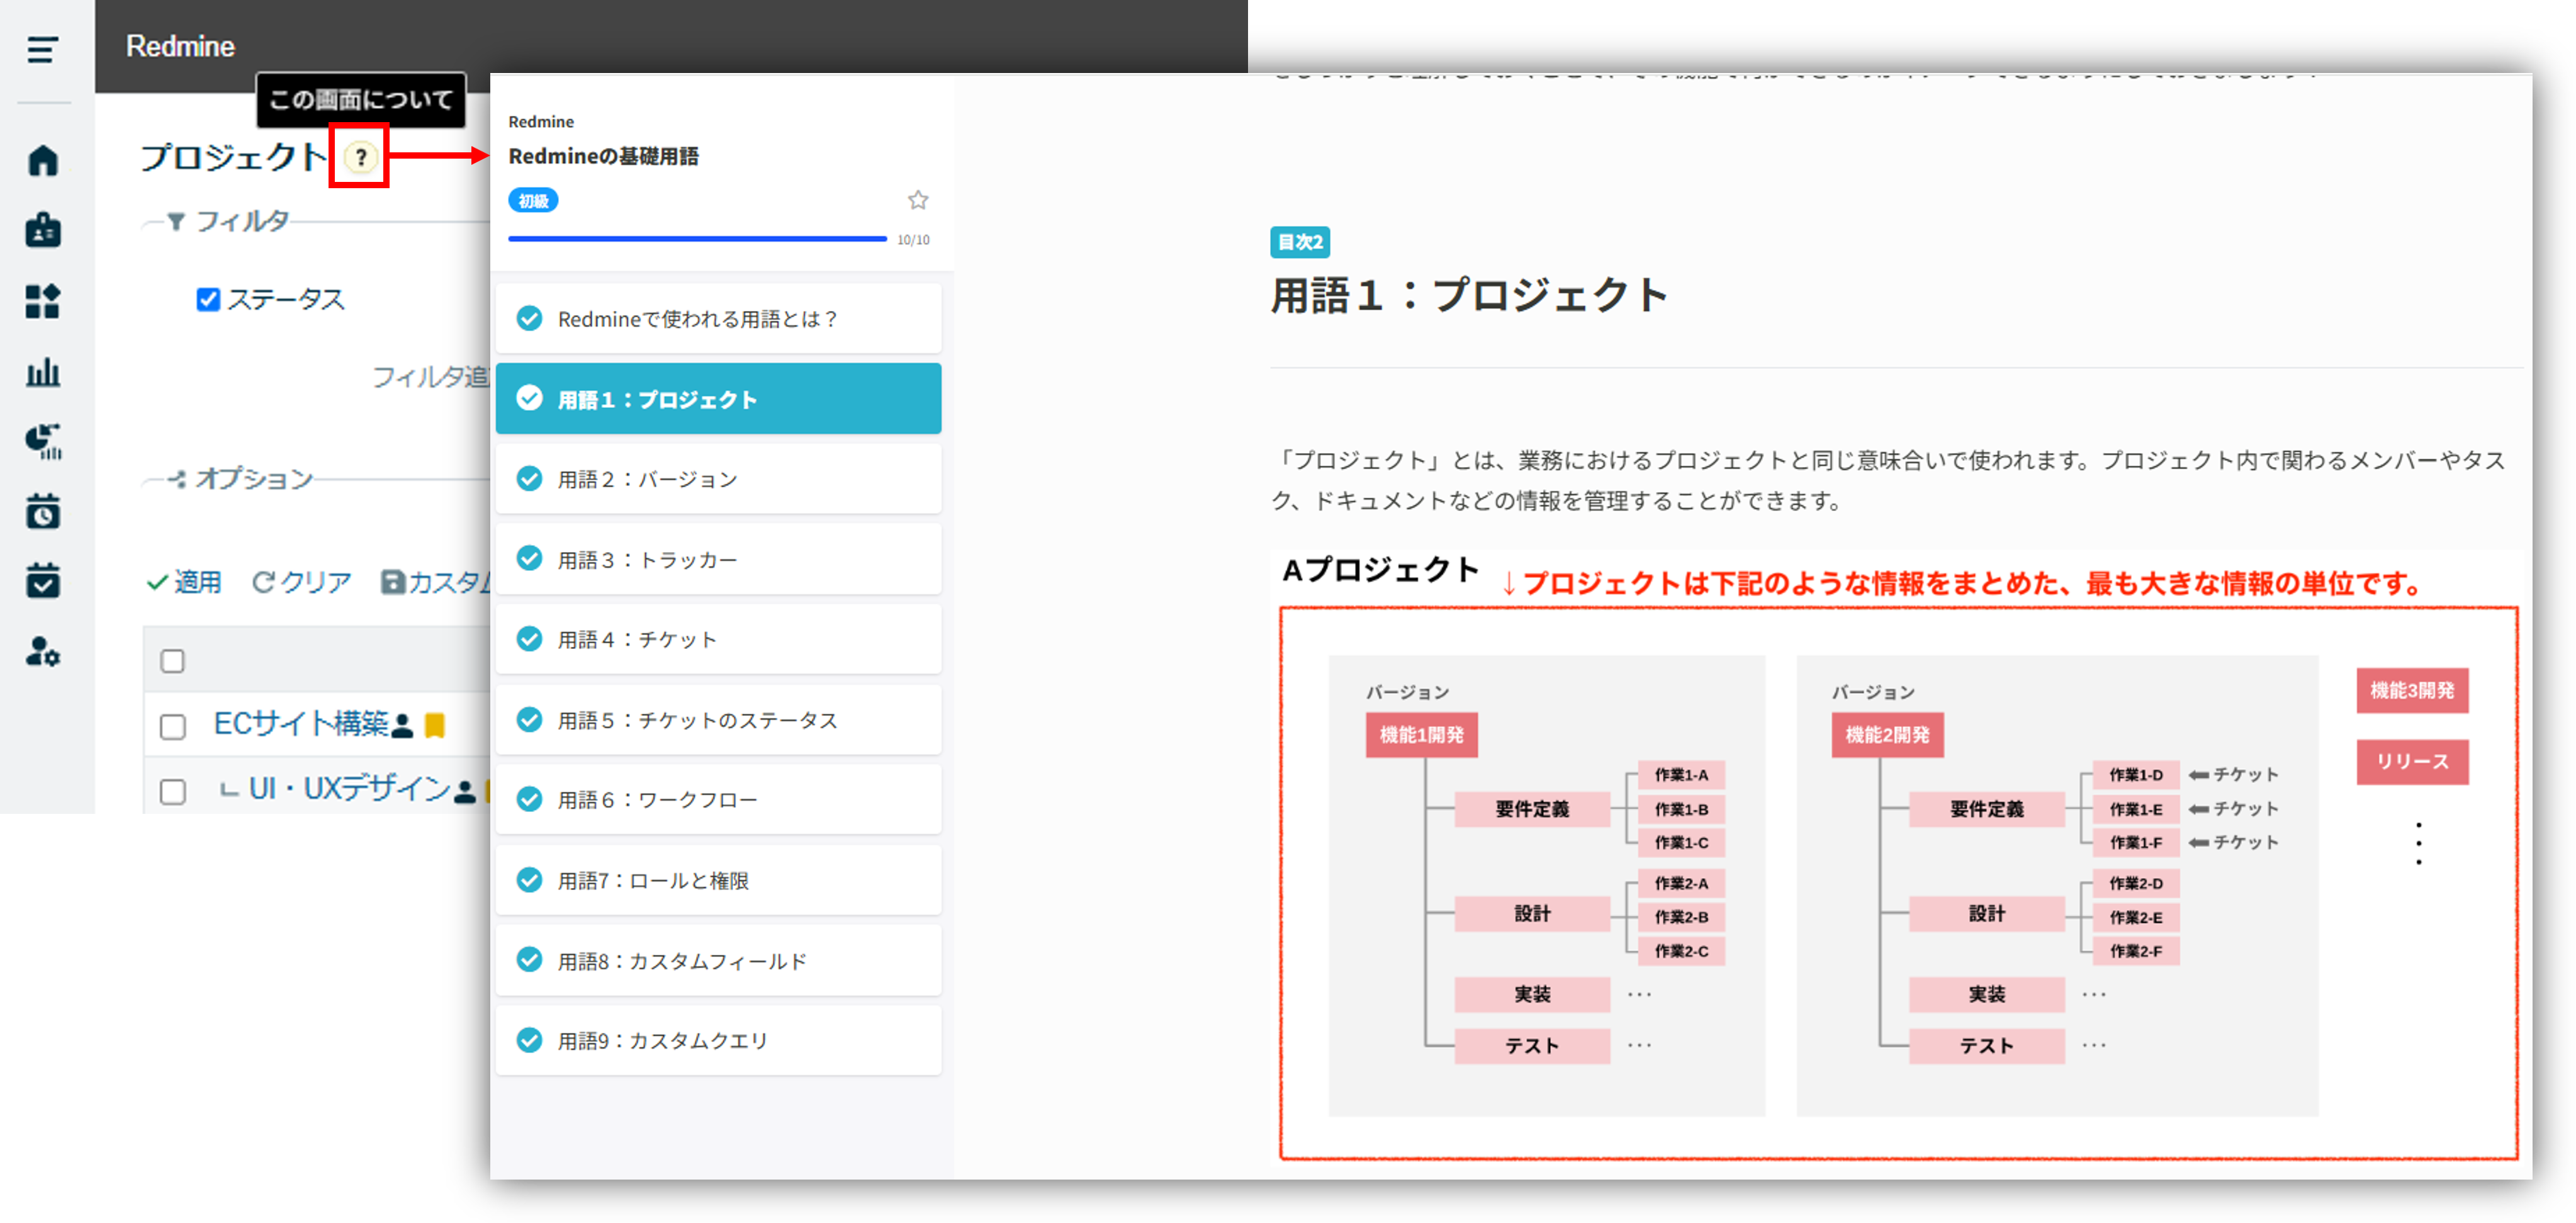
Task: Open the calendar check sidebar icon
Action: tap(43, 581)
